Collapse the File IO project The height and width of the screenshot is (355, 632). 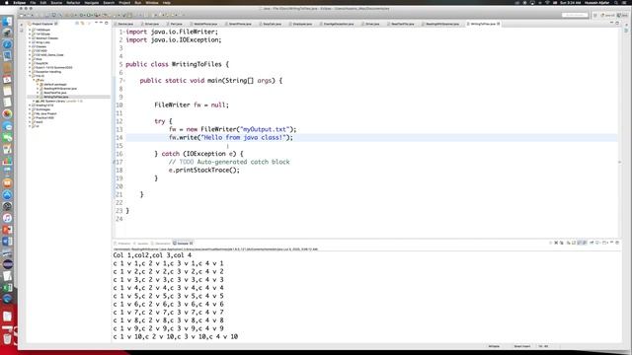pyautogui.click(x=30, y=76)
